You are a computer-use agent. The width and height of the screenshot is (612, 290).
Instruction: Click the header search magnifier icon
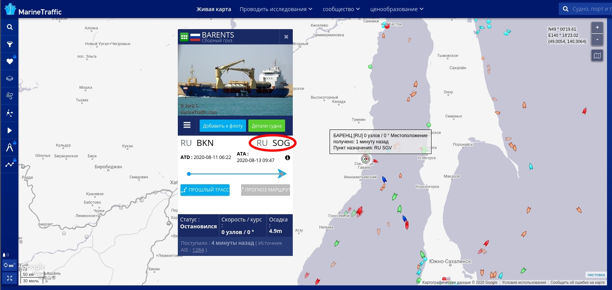click(x=566, y=9)
